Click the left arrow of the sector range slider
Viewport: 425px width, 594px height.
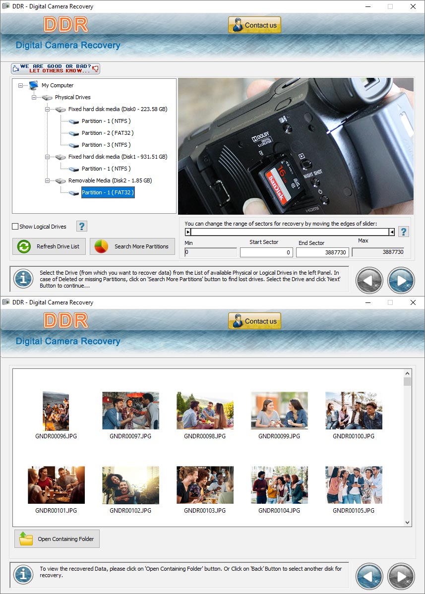[x=189, y=231]
